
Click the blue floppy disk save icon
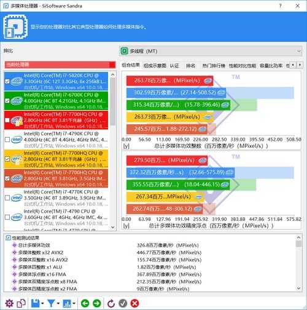pyautogui.click(x=35, y=303)
